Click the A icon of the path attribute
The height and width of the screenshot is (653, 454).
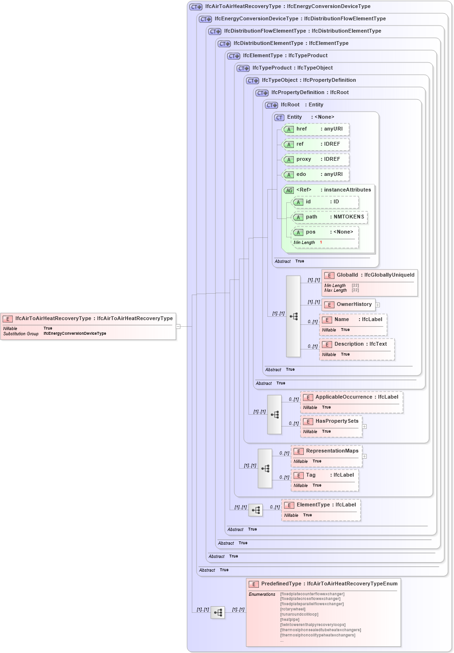(x=298, y=217)
